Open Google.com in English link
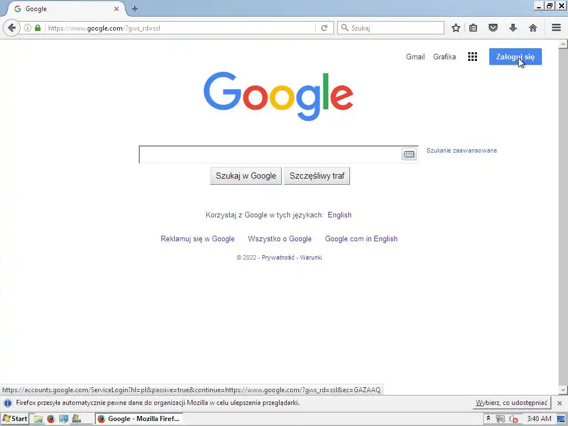 [361, 239]
